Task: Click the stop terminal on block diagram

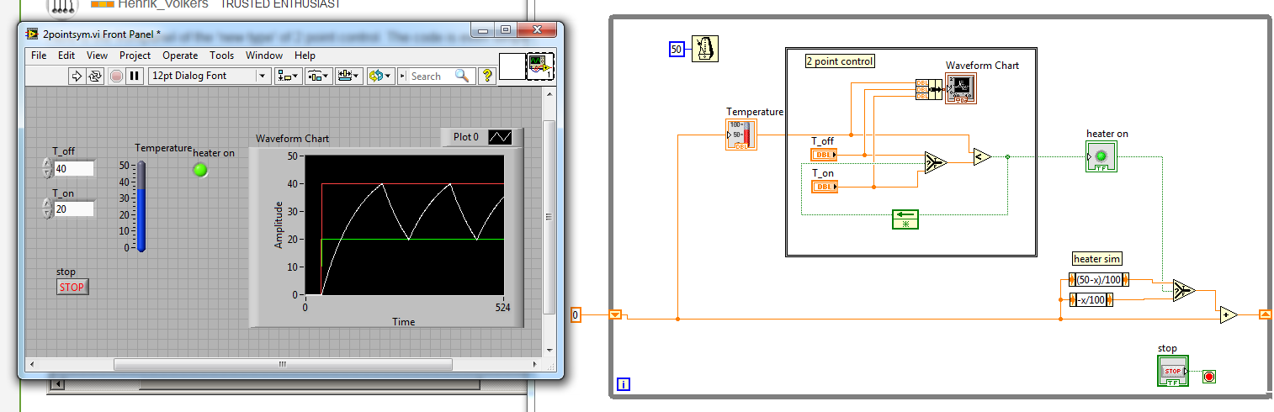Action: 1172,371
